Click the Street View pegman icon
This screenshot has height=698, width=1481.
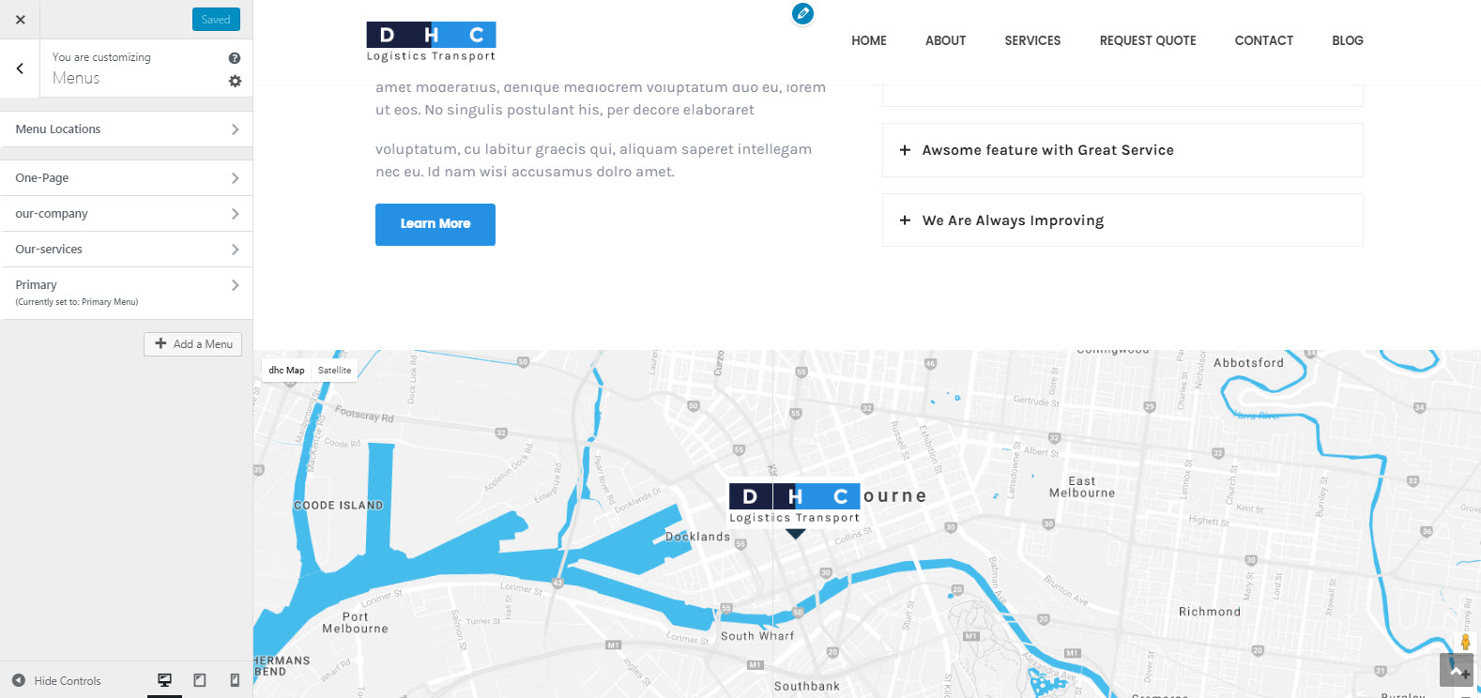(1465, 642)
